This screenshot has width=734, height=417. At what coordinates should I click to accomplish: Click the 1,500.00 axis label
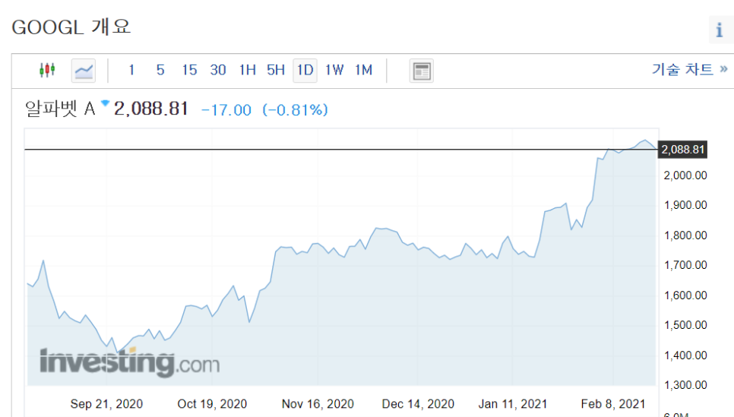[685, 325]
